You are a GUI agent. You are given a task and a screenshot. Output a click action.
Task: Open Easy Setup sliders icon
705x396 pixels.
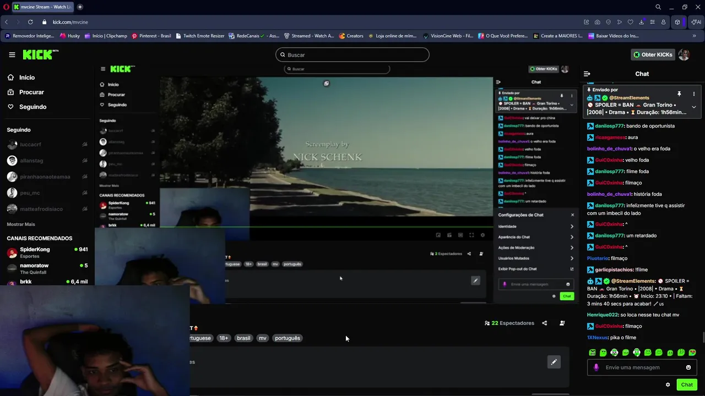[653, 22]
